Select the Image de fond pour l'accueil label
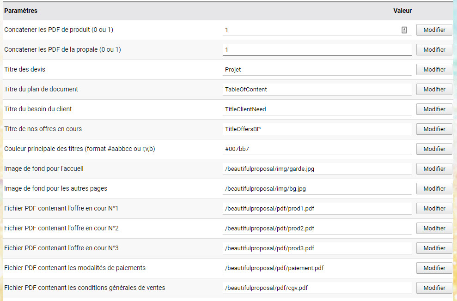 [x=44, y=169]
